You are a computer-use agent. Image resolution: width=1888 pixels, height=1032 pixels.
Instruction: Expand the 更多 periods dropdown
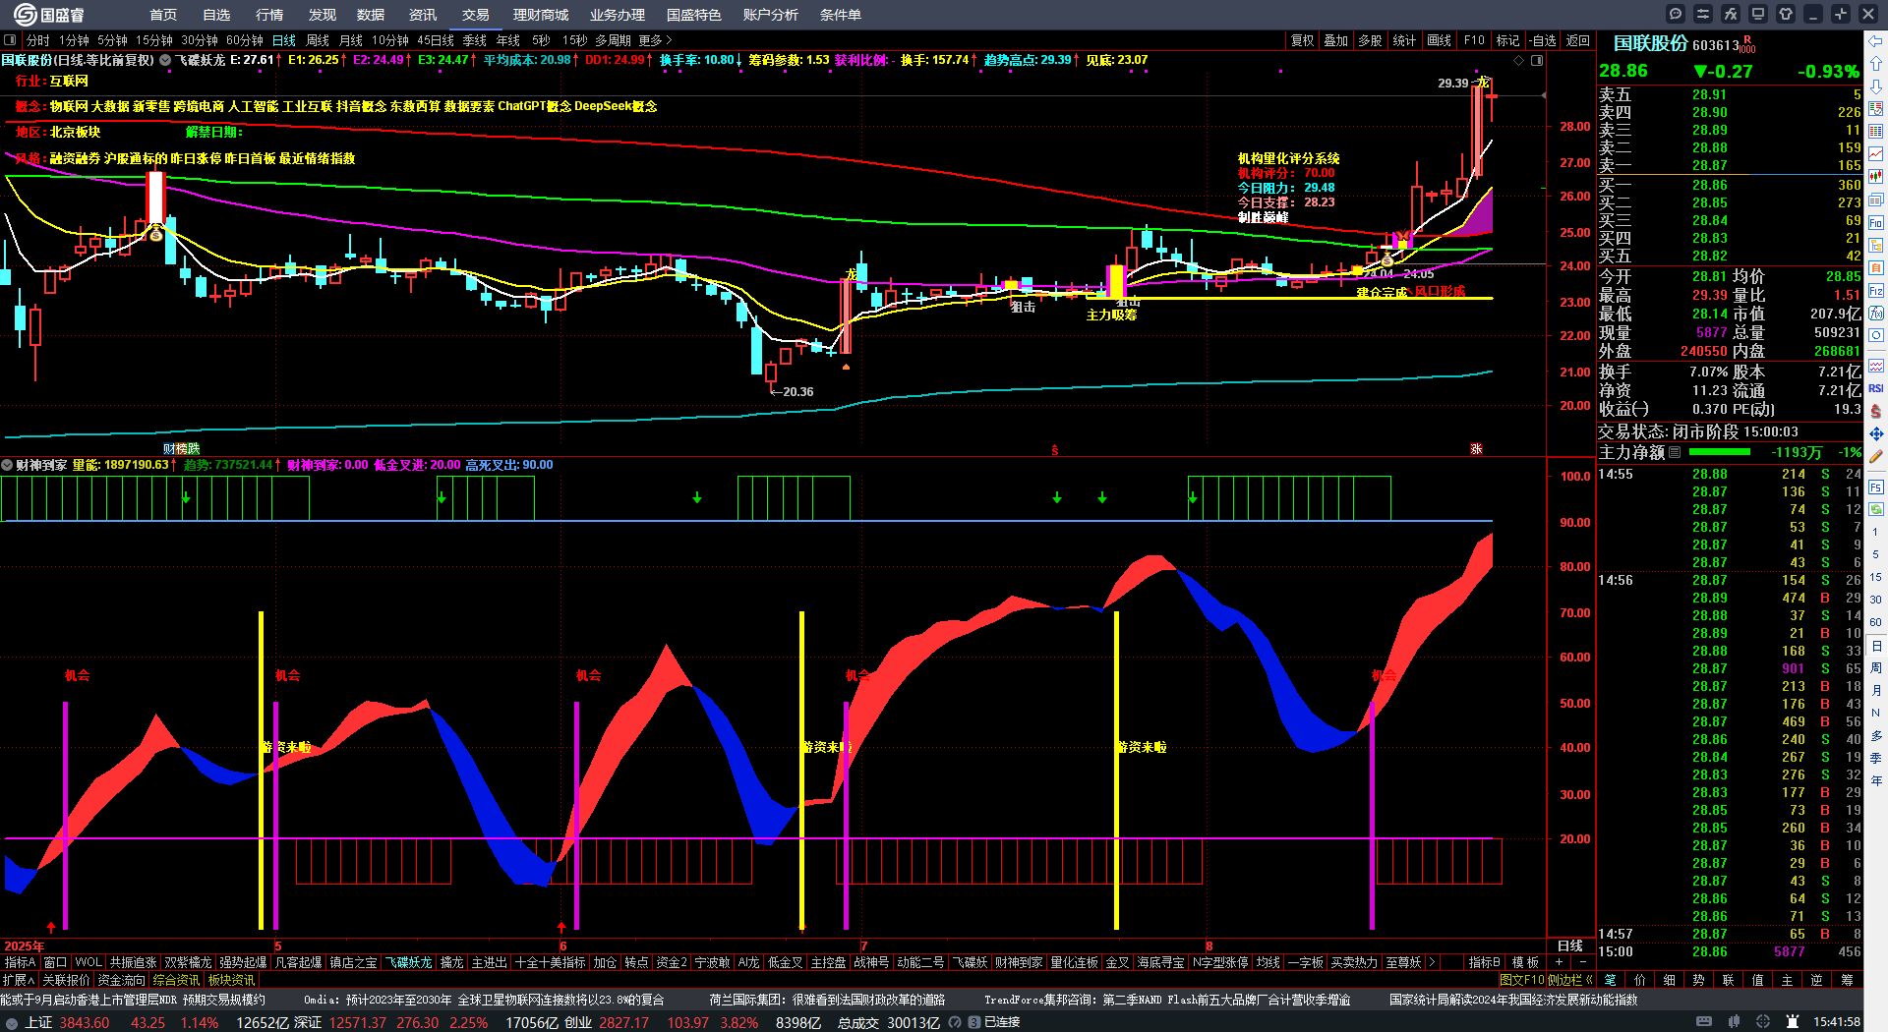click(655, 40)
